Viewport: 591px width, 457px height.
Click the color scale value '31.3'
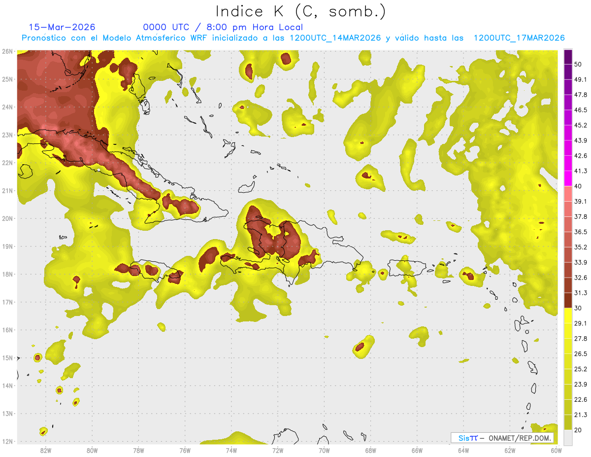pos(580,293)
